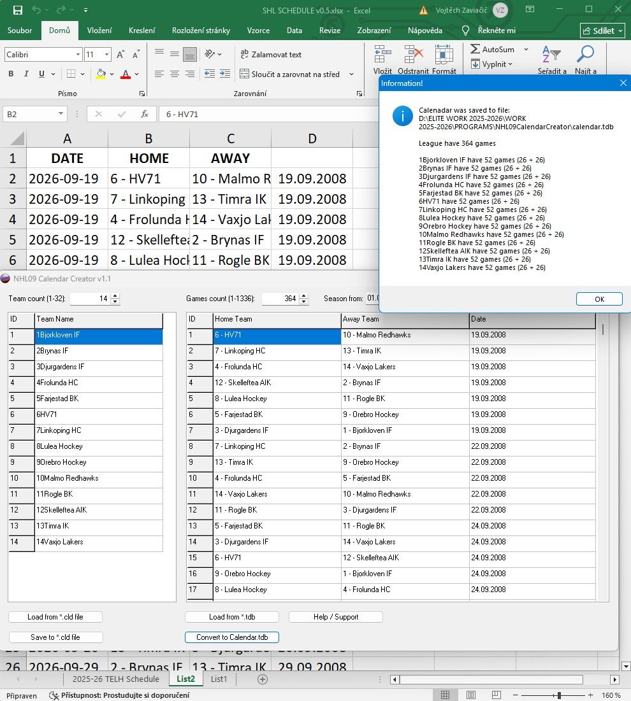Click the AutoSum button

[492, 49]
